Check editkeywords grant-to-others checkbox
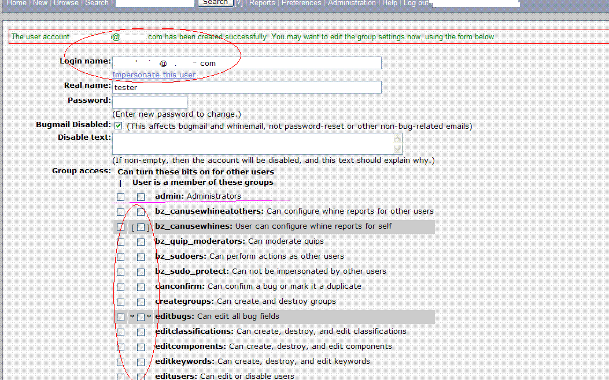Image resolution: width=609 pixels, height=380 pixels. coord(120,362)
